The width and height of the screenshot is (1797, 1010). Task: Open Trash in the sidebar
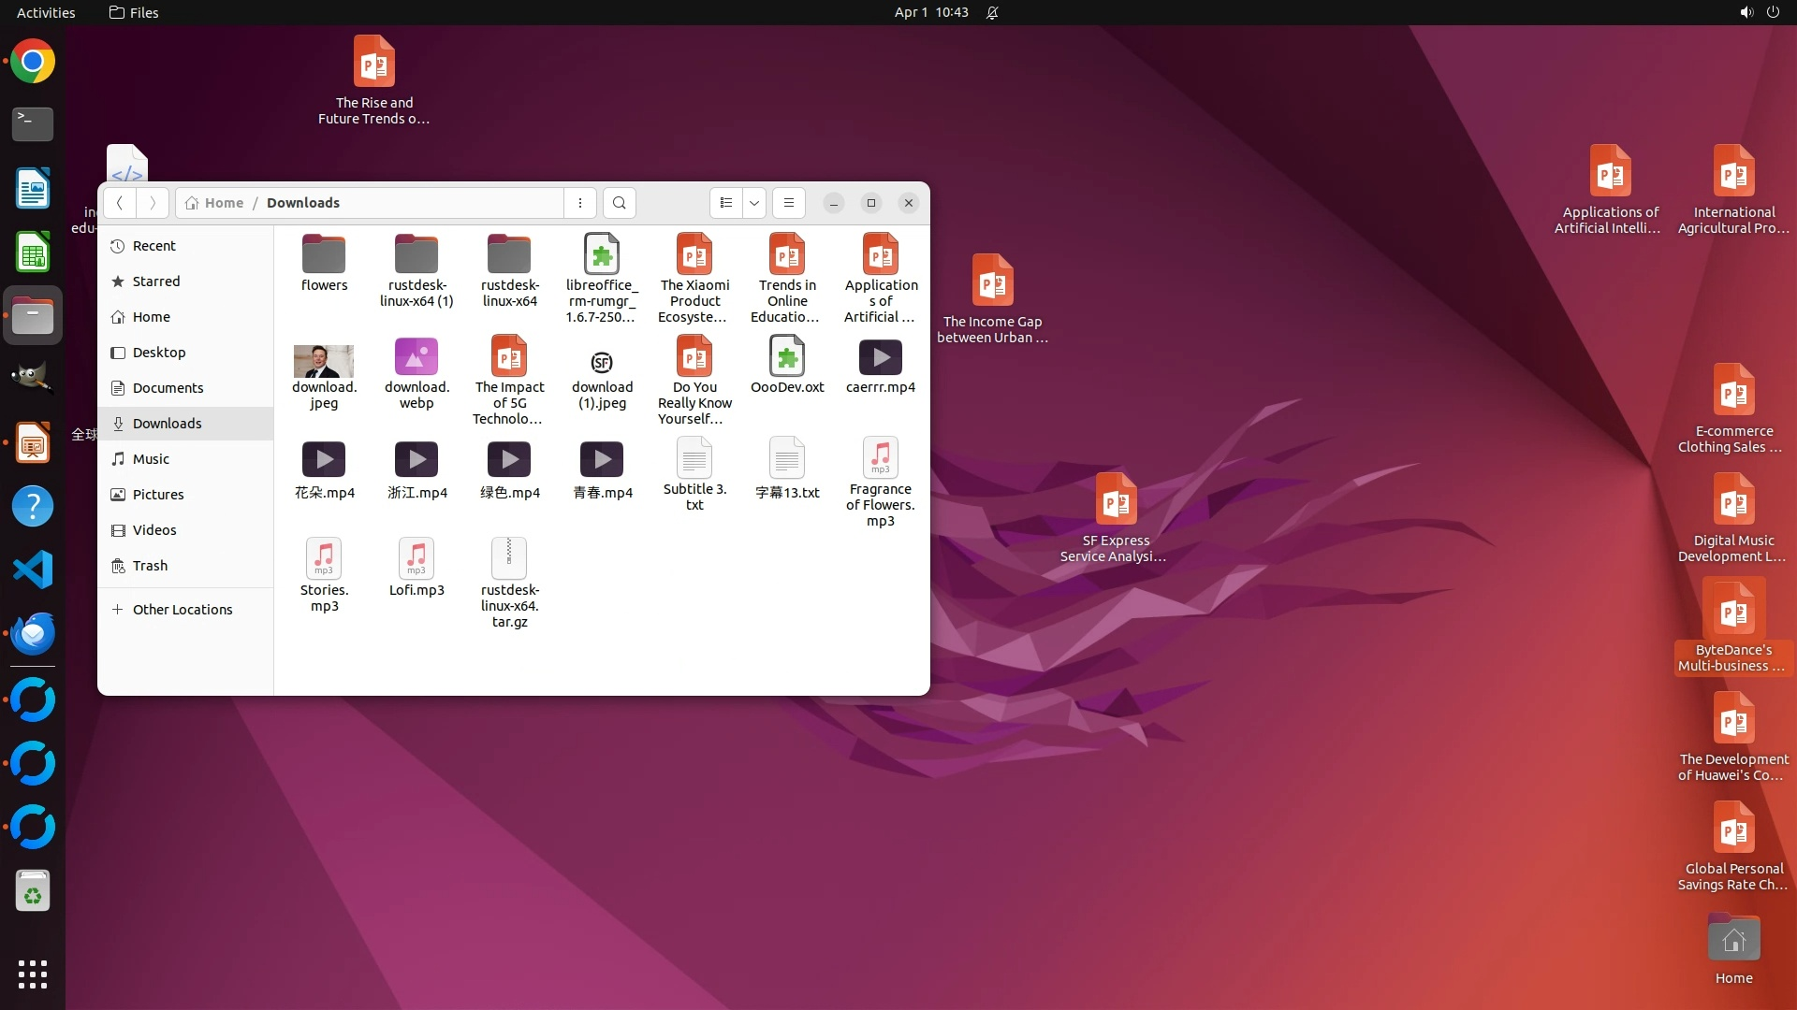pyautogui.click(x=150, y=566)
